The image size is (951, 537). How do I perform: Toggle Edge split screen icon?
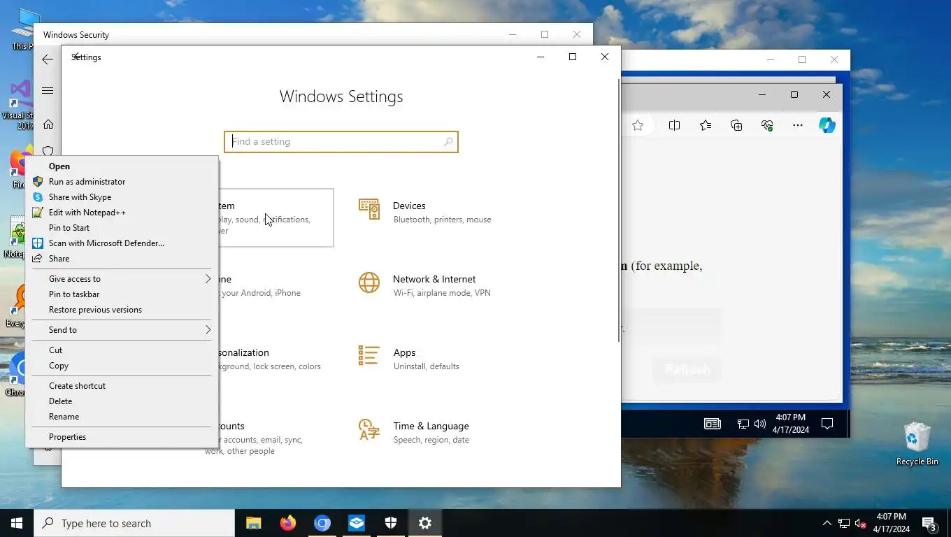[674, 125]
